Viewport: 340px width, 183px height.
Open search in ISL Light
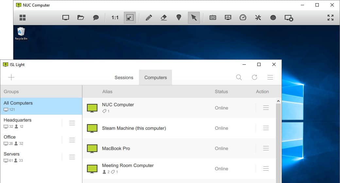[239, 77]
